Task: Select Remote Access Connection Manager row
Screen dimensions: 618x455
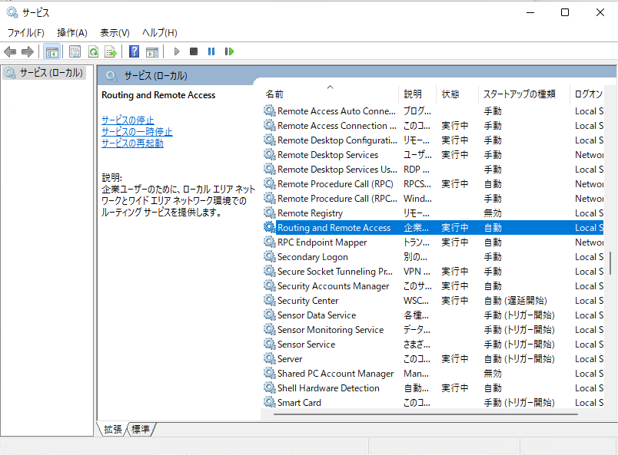Action: point(432,126)
